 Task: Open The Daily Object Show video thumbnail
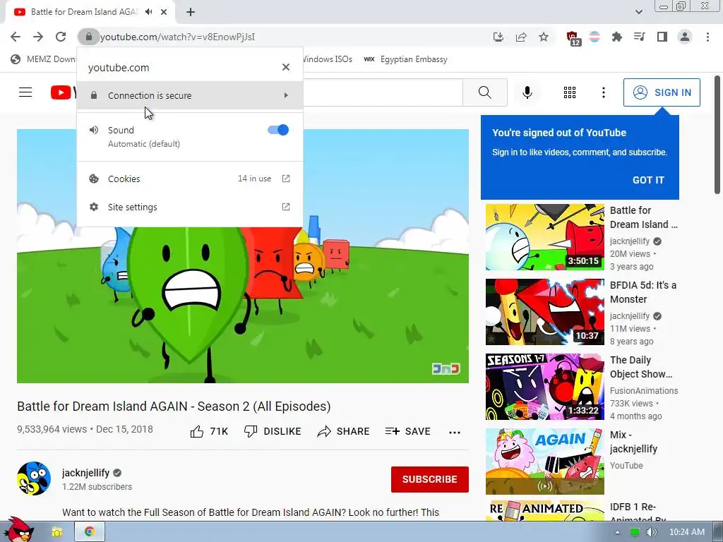click(544, 387)
